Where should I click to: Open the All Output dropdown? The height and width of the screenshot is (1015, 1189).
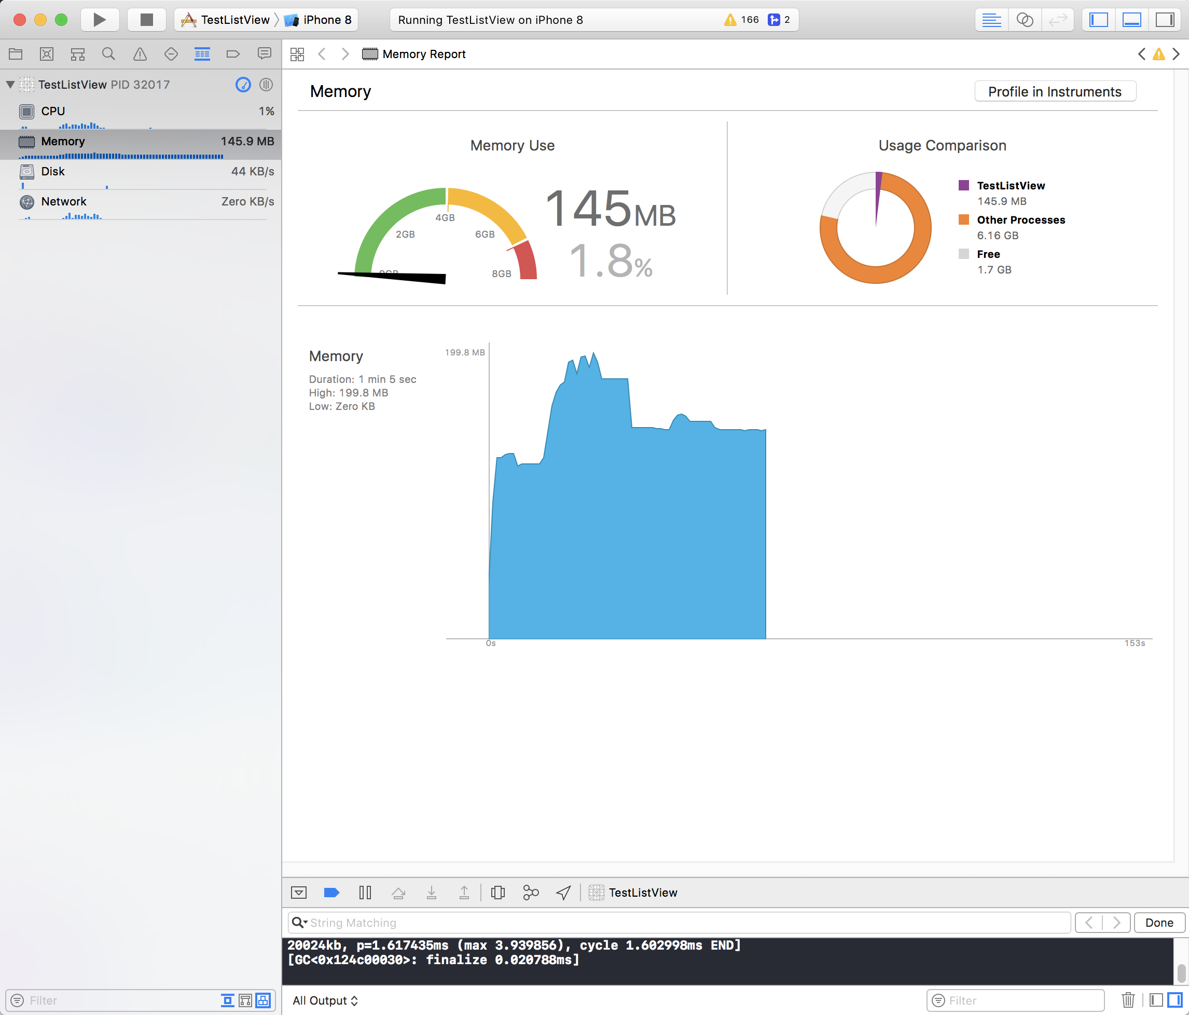tap(325, 1000)
